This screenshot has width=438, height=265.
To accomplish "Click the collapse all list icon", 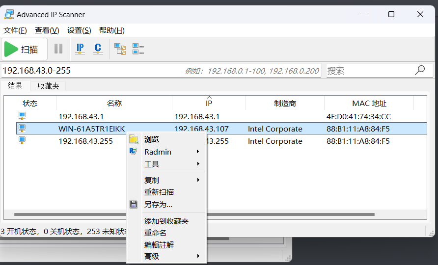I will [138, 49].
